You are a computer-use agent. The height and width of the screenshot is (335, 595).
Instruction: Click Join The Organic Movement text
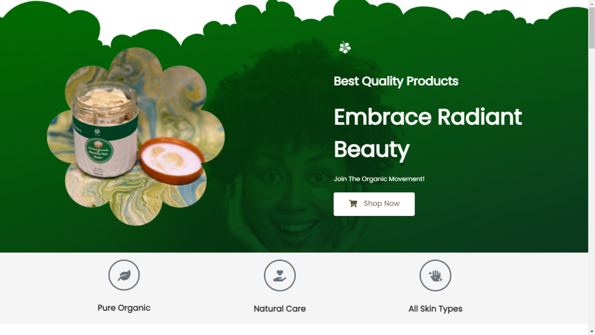pyautogui.click(x=379, y=179)
